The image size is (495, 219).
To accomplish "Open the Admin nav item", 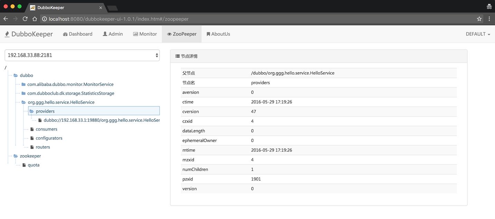I will (113, 34).
